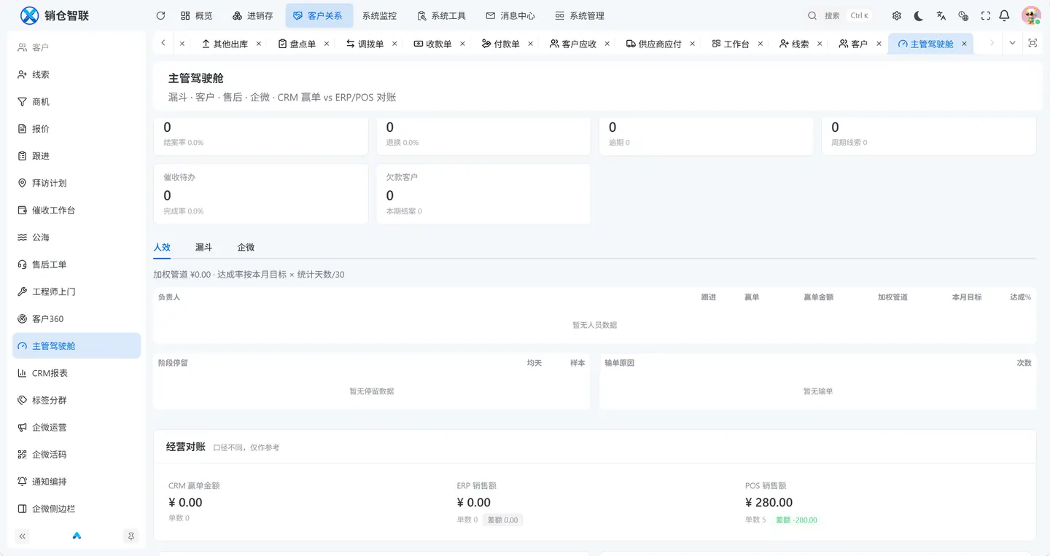This screenshot has height=556, width=1050.
Task: Open the 系统工具 top menu
Action: (441, 15)
